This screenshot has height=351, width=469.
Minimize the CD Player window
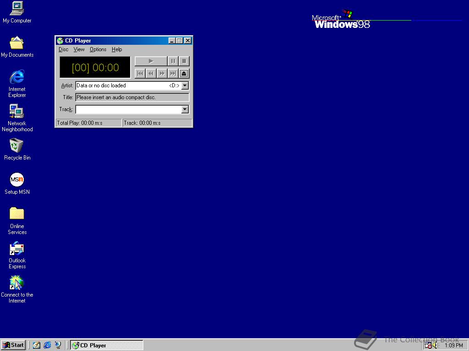pyautogui.click(x=172, y=41)
